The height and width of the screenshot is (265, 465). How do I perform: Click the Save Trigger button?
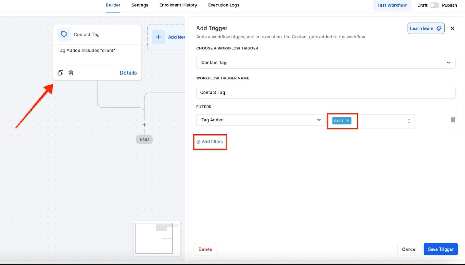point(441,249)
